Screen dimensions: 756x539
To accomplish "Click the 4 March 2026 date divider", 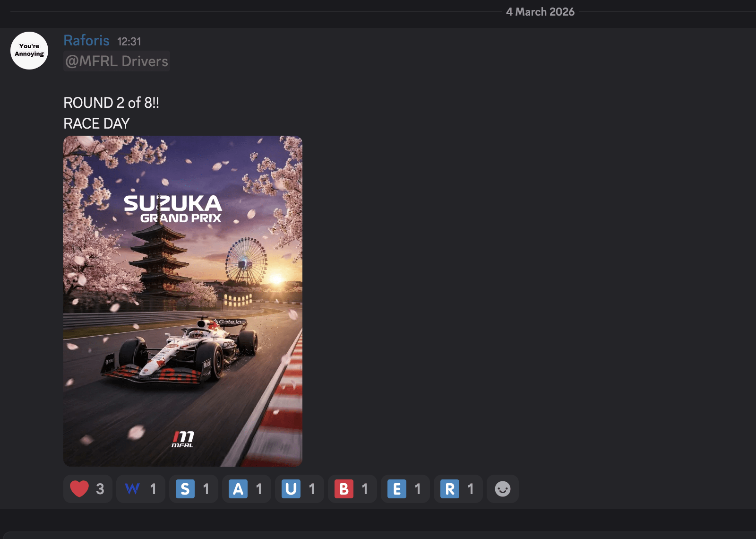I will point(540,12).
